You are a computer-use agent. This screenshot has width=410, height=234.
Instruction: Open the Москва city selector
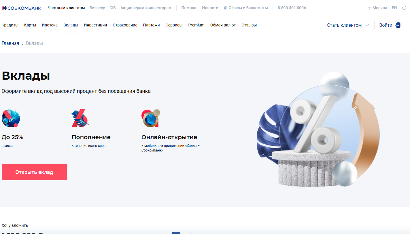point(379,8)
